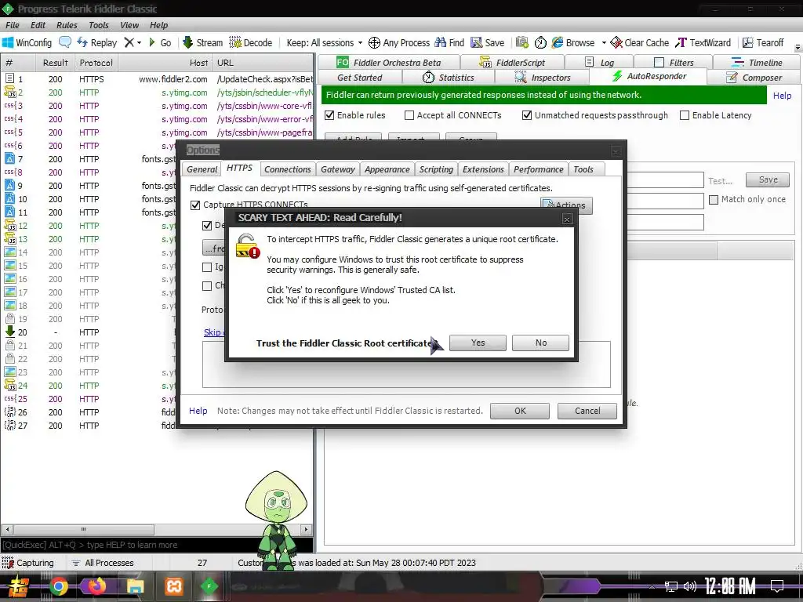
Task: Open the Timeline tab
Action: tap(757, 63)
